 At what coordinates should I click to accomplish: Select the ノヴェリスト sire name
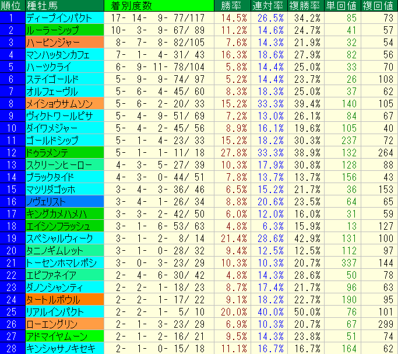(65, 201)
